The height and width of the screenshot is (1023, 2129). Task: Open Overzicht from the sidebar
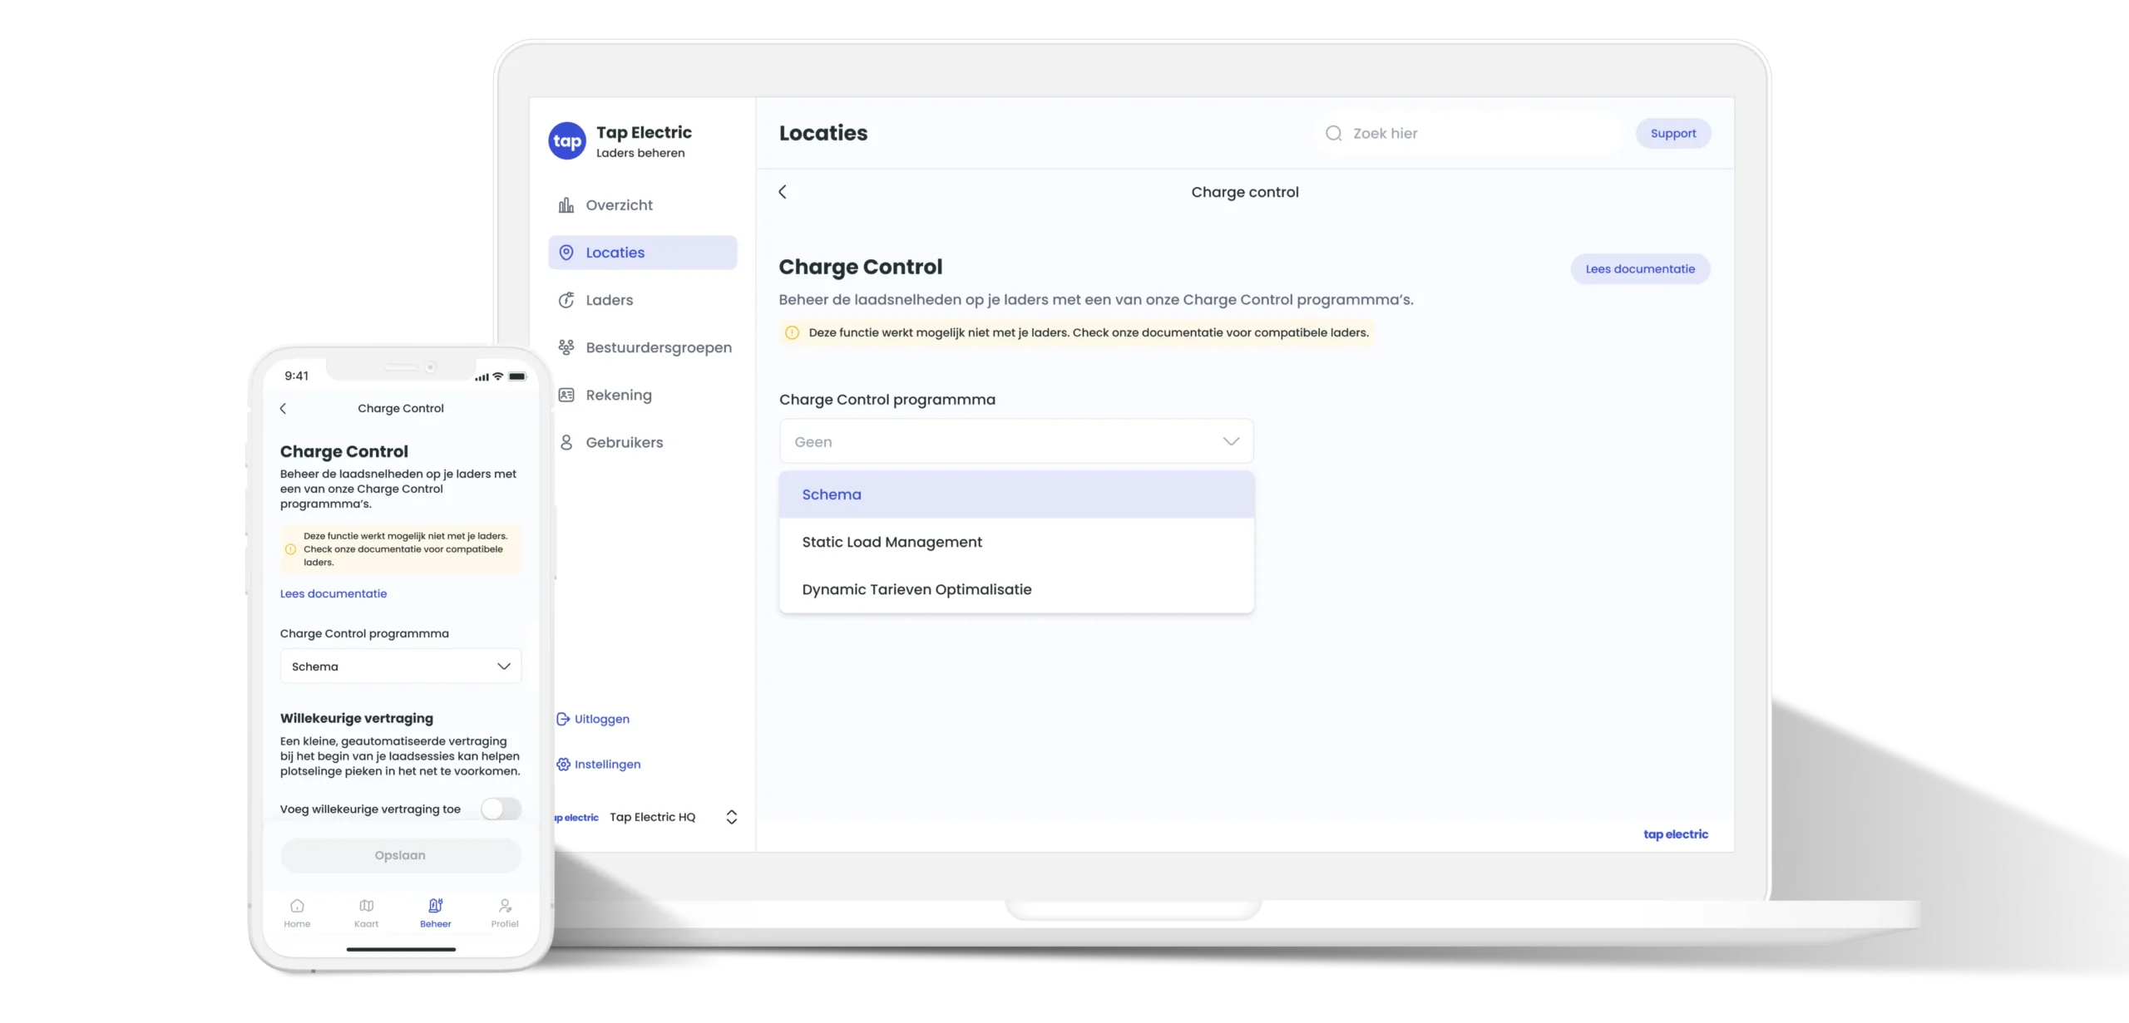619,205
